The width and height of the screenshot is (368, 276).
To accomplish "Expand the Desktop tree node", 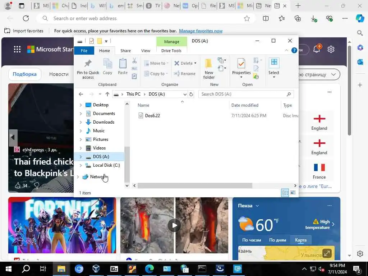I will pos(81,105).
